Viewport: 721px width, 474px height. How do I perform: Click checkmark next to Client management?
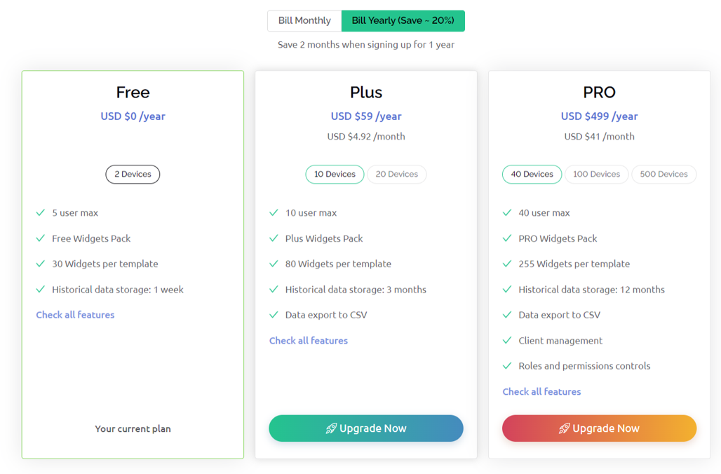(x=506, y=340)
